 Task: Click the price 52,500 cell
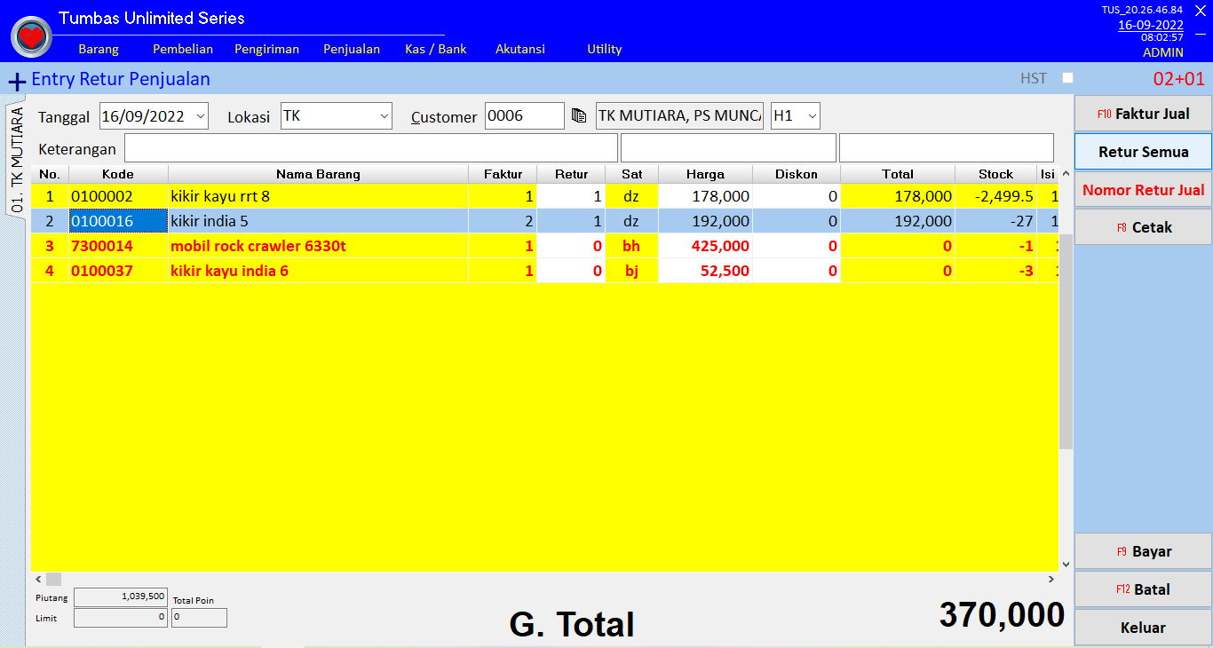pyautogui.click(x=705, y=271)
